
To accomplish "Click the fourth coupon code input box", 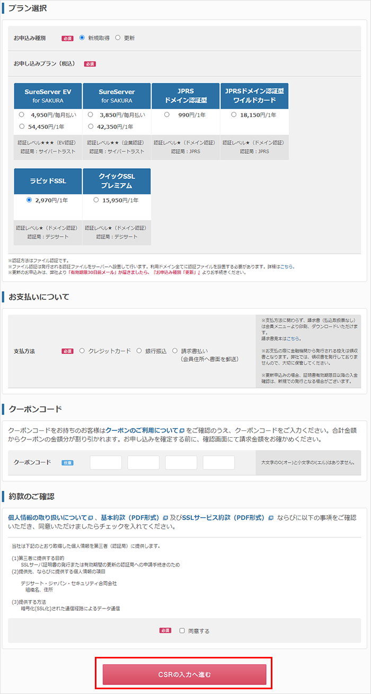I will click(219, 463).
